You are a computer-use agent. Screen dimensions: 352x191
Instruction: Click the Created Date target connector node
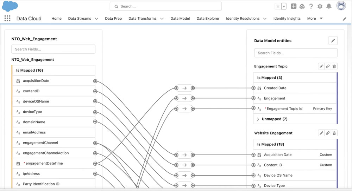tap(253, 88)
